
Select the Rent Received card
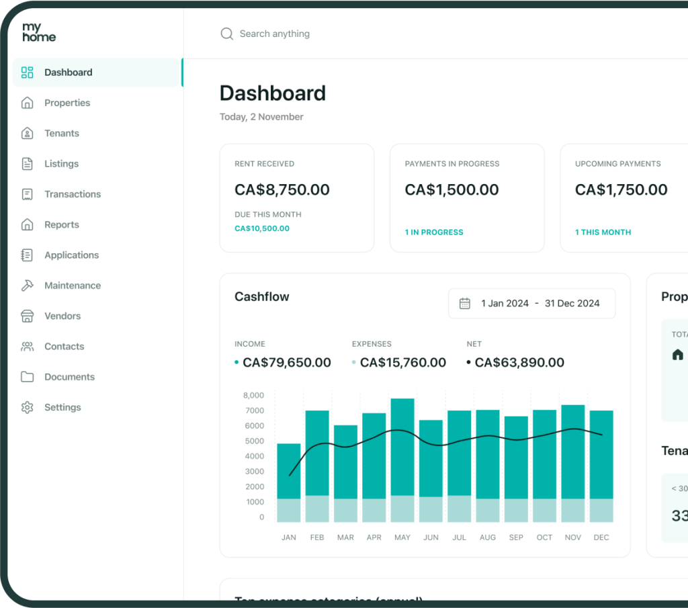(x=297, y=198)
